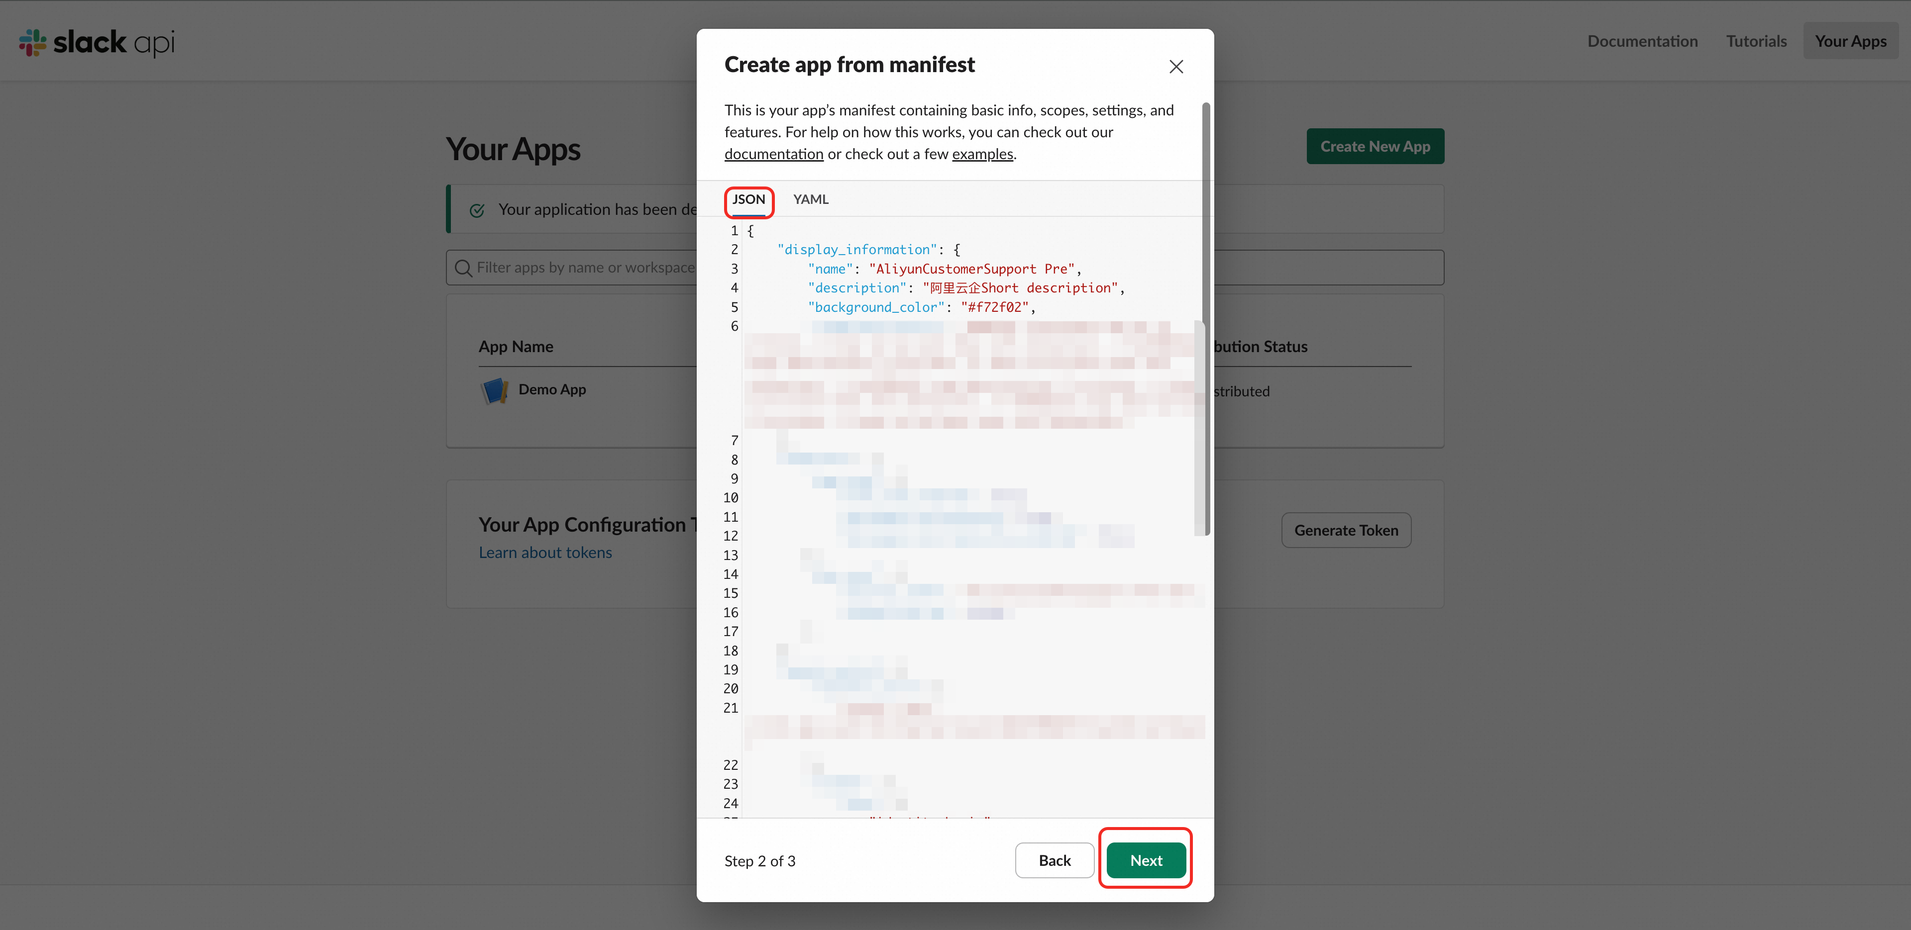Viewport: 1911px width, 930px height.
Task: Click the "description" line in the manifest editor
Action: (x=966, y=288)
